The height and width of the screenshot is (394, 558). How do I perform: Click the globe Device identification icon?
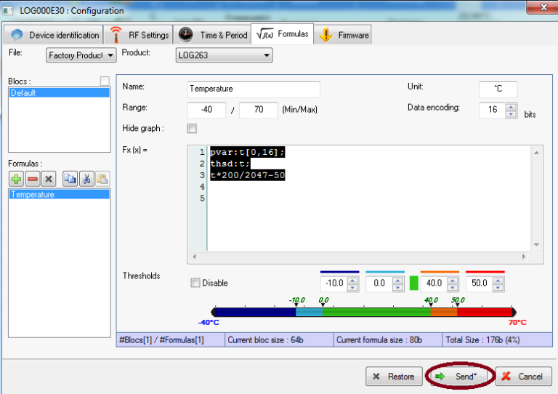pyautogui.click(x=17, y=35)
